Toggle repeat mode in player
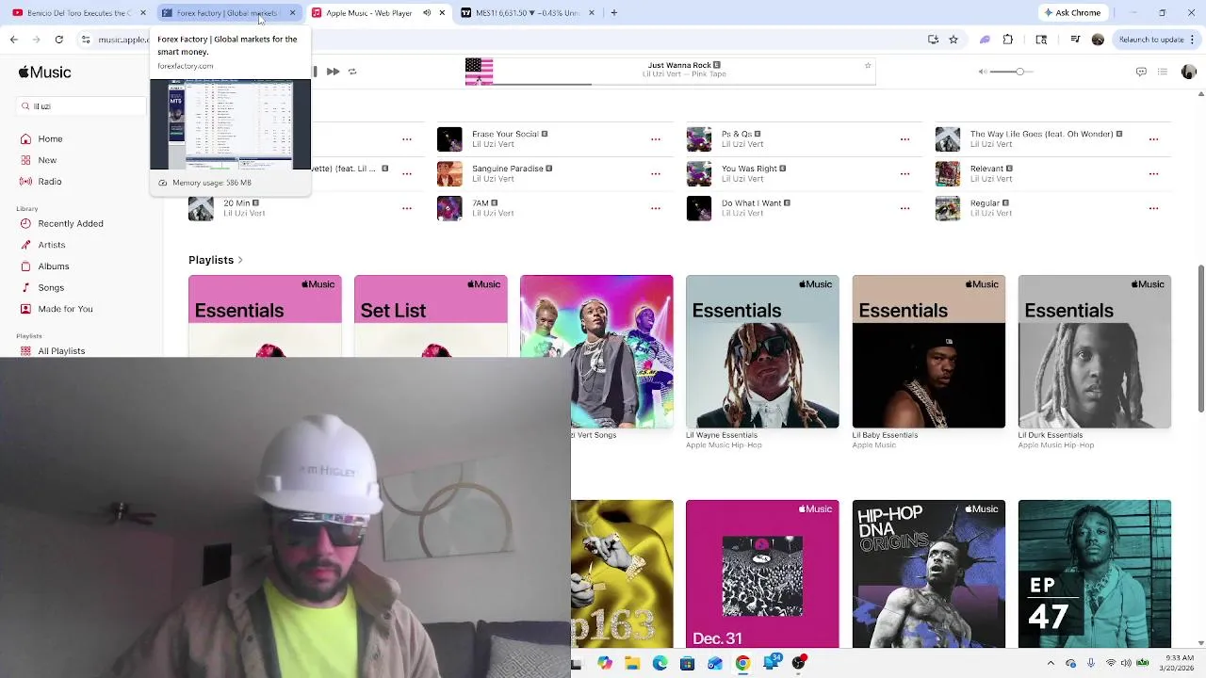Image resolution: width=1206 pixels, height=678 pixels. [352, 72]
